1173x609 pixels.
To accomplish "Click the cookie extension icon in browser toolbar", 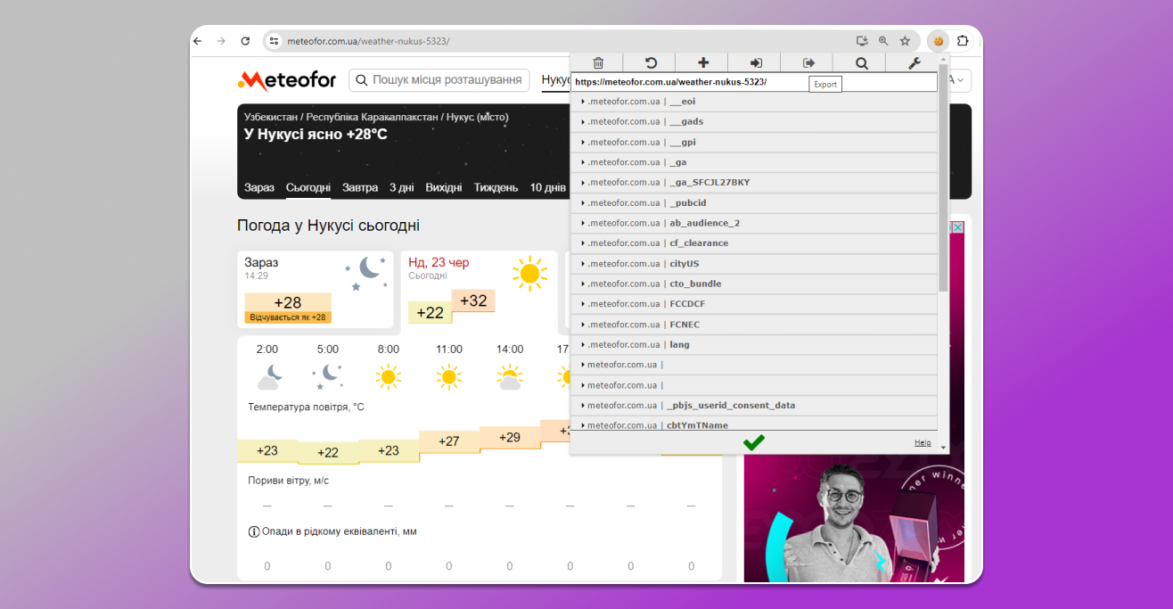I will click(x=938, y=41).
